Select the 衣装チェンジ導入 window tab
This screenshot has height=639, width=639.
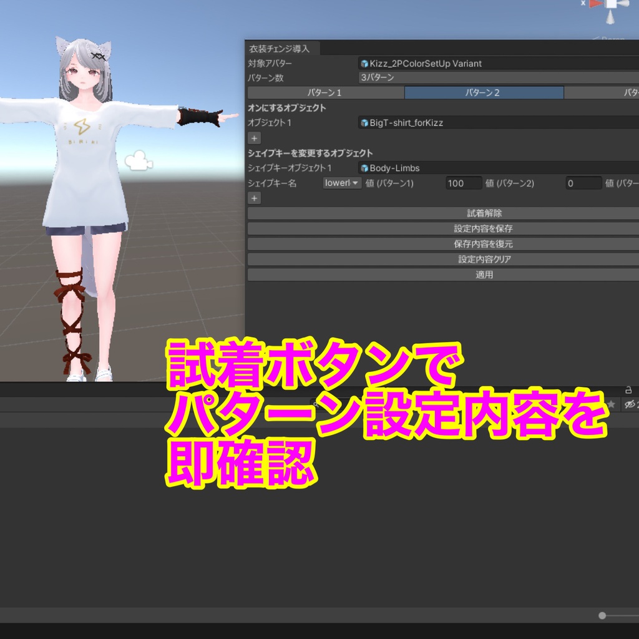pyautogui.click(x=280, y=48)
